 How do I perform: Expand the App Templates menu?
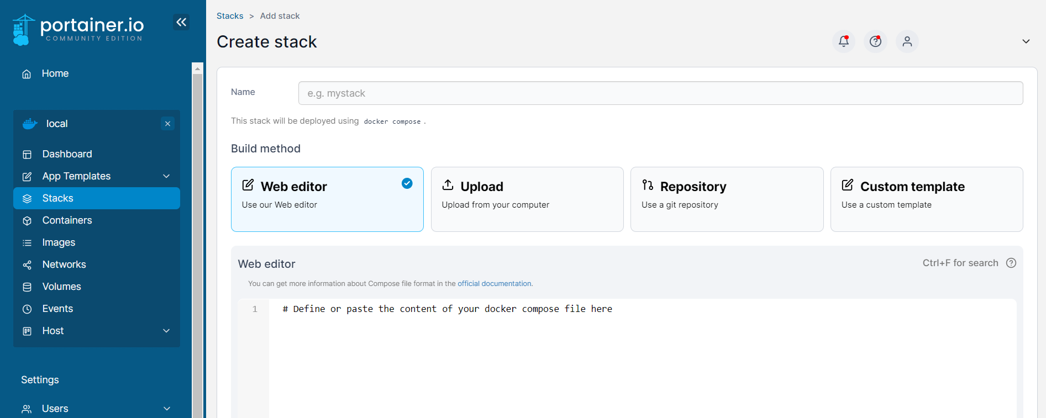[x=76, y=176]
